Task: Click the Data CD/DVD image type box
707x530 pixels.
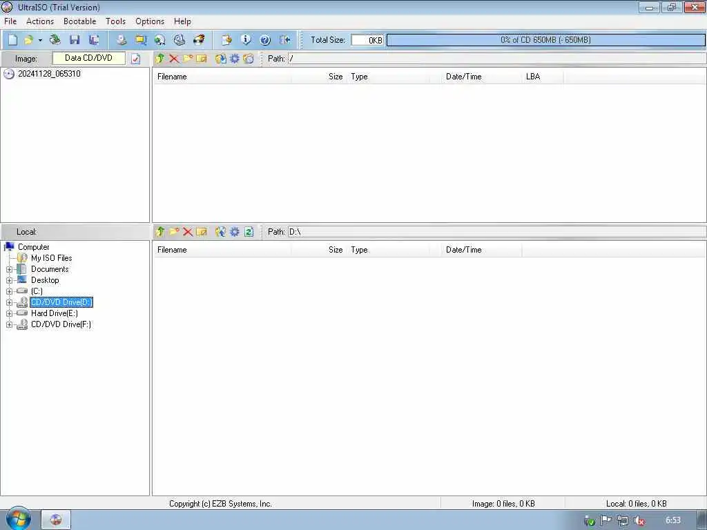Action: point(89,58)
